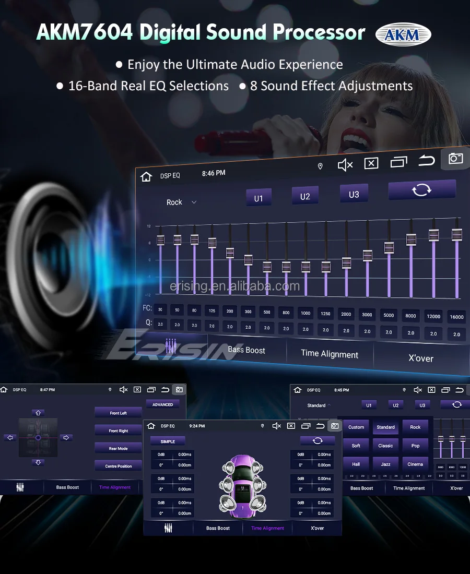Select U1 user preset in main EQ
This screenshot has height=574, width=470.
(258, 198)
